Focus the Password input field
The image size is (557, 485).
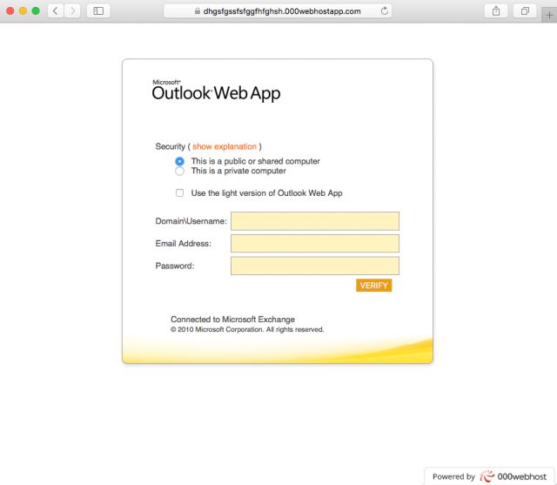point(315,266)
